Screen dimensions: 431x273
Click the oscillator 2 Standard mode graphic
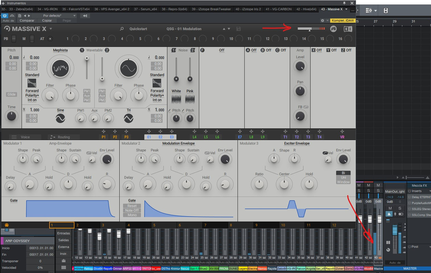pos(157,83)
